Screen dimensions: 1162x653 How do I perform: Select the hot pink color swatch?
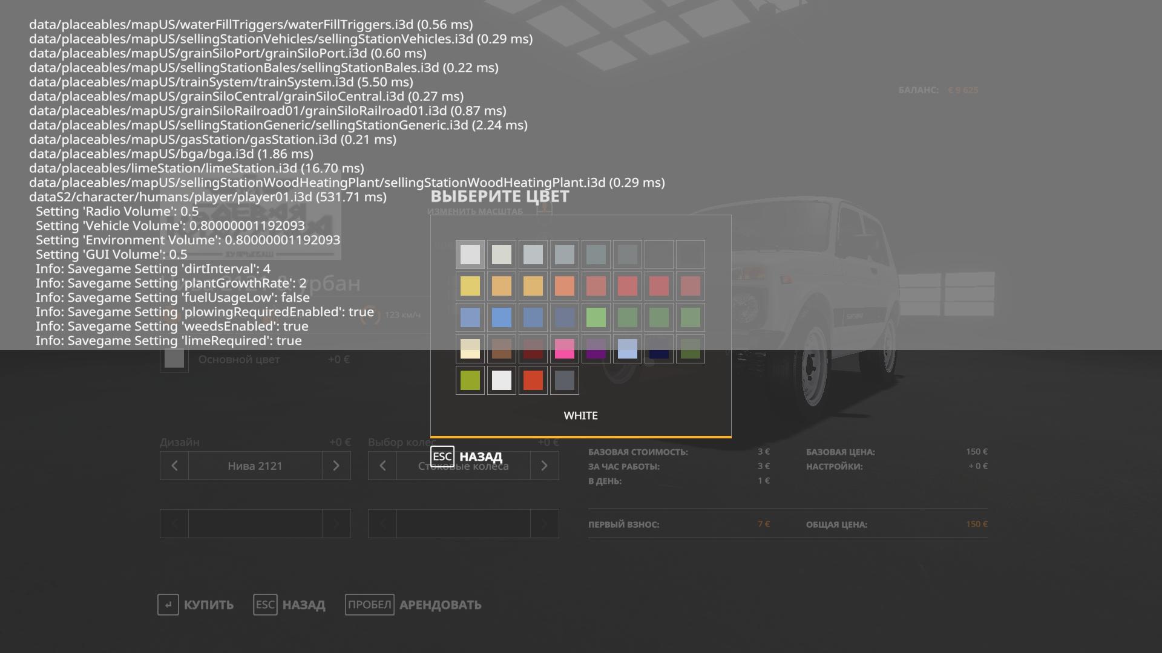click(564, 349)
